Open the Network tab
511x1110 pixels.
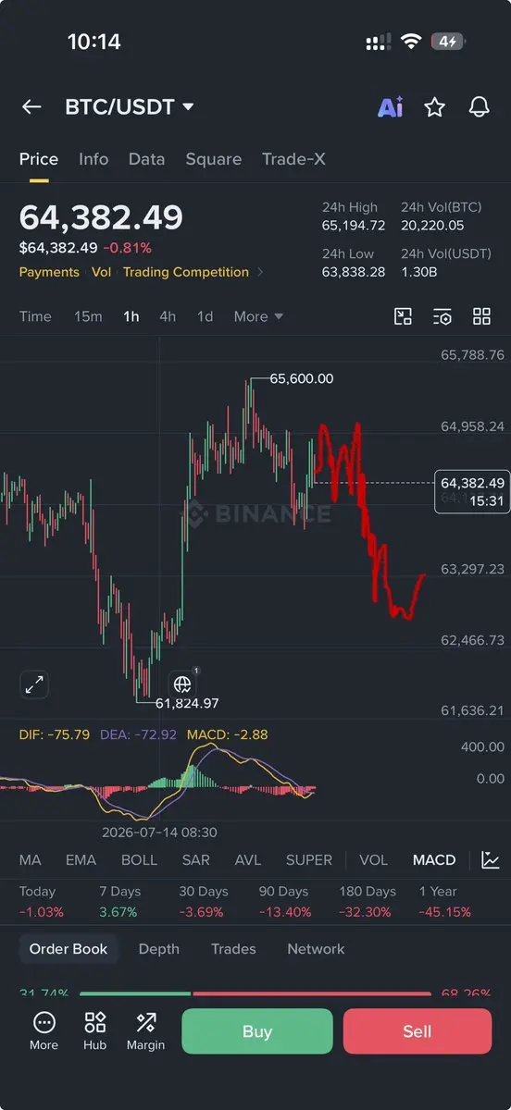click(x=316, y=949)
